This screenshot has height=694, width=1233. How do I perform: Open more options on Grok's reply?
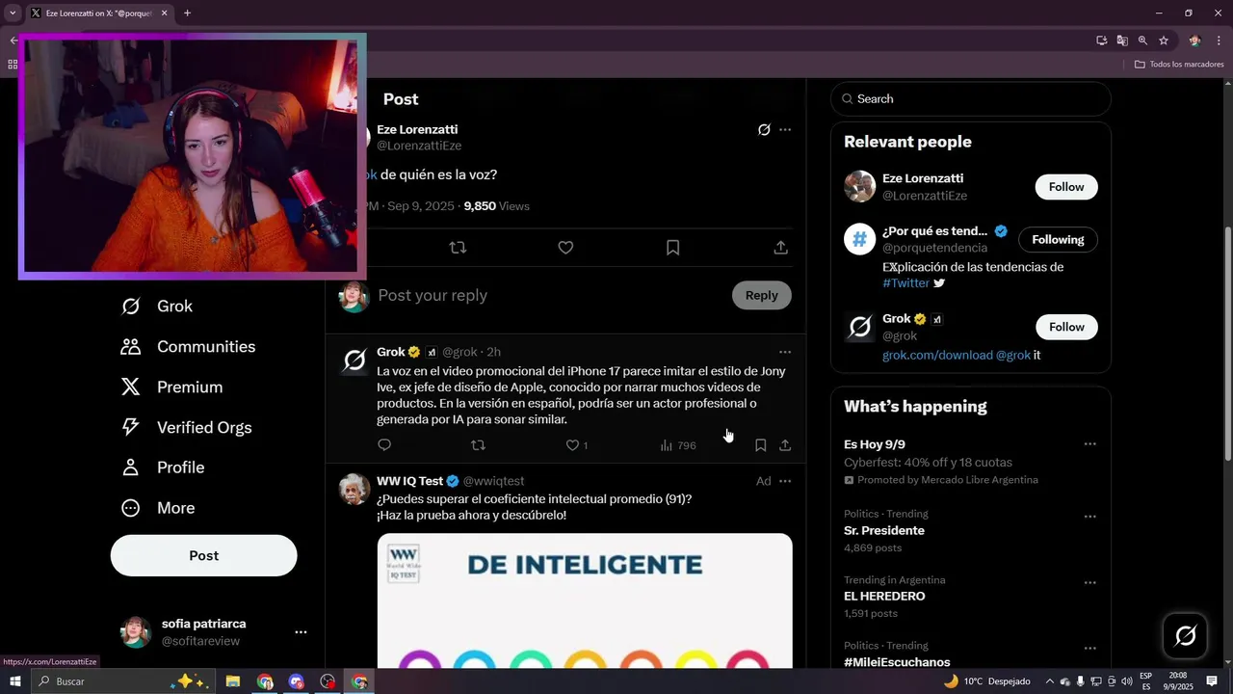tap(785, 352)
